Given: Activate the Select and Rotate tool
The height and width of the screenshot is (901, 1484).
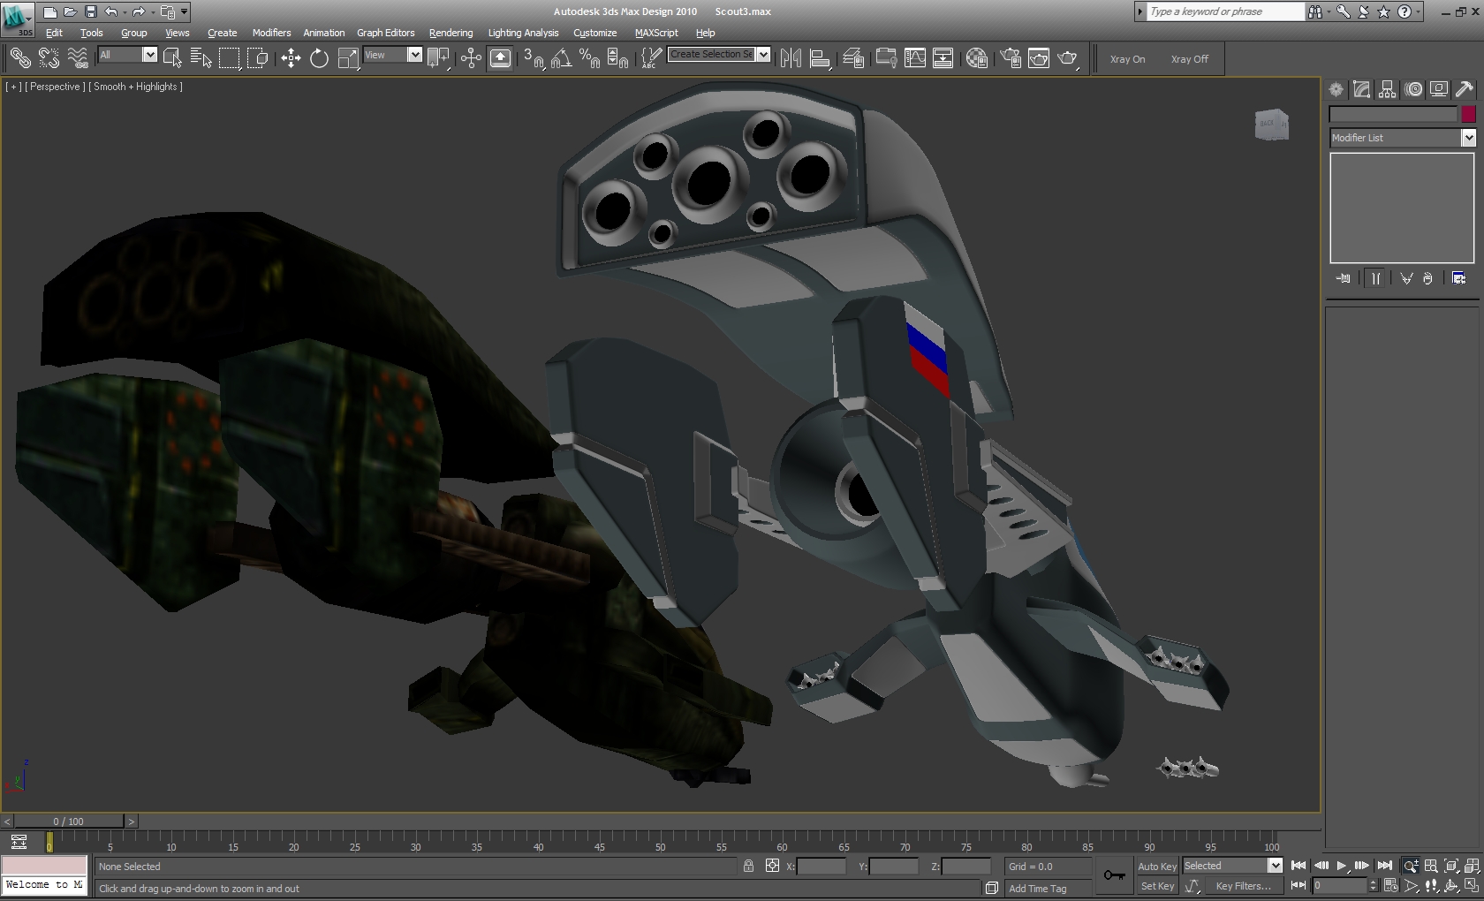Looking at the screenshot, I should [319, 58].
